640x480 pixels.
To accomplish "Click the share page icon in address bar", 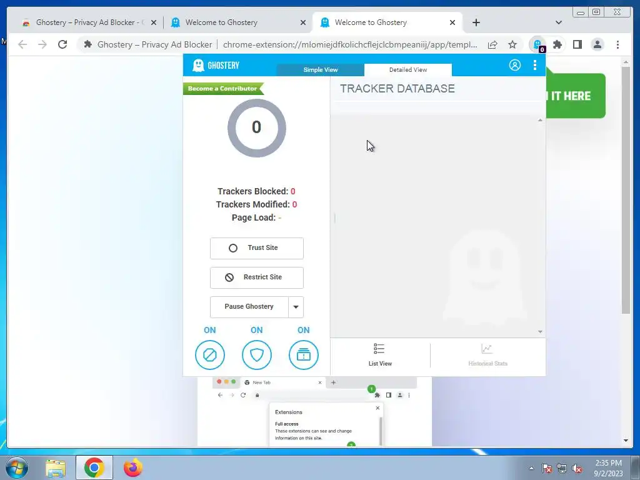I will (x=492, y=44).
